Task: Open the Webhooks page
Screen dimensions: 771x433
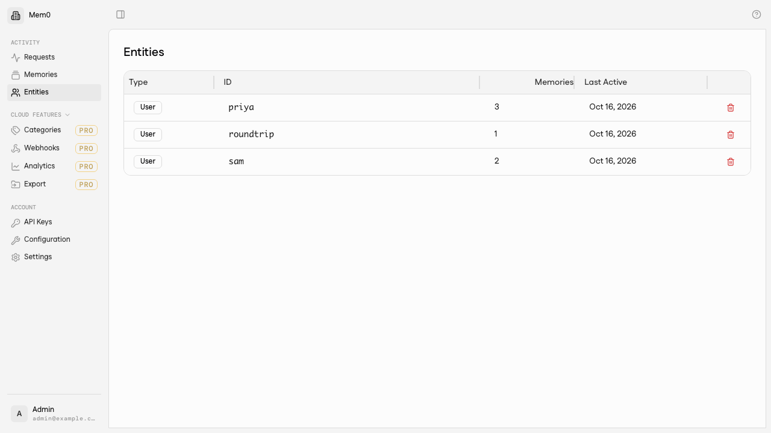Action: [54, 148]
